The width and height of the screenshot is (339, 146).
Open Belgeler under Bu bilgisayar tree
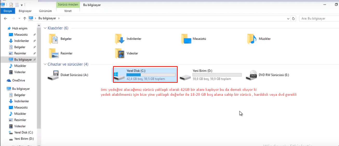pos(17,95)
